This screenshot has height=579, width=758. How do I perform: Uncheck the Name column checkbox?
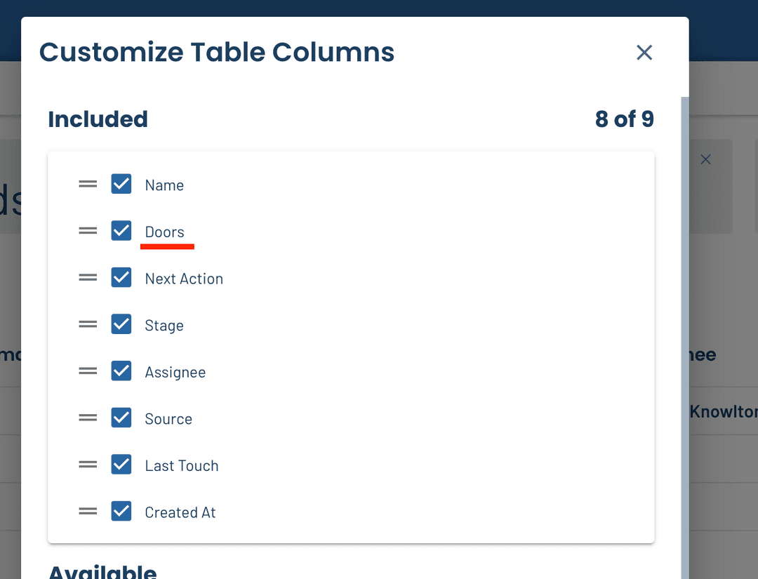point(121,185)
